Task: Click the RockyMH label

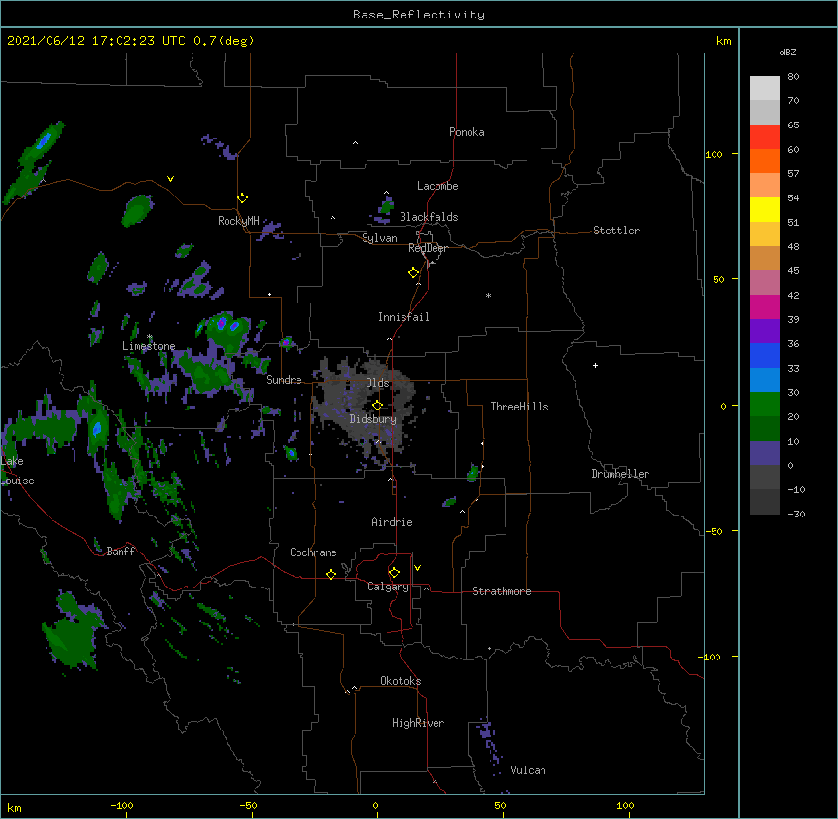Action: click(x=238, y=221)
